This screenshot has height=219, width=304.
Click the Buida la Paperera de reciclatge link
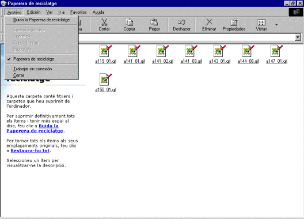35,129
